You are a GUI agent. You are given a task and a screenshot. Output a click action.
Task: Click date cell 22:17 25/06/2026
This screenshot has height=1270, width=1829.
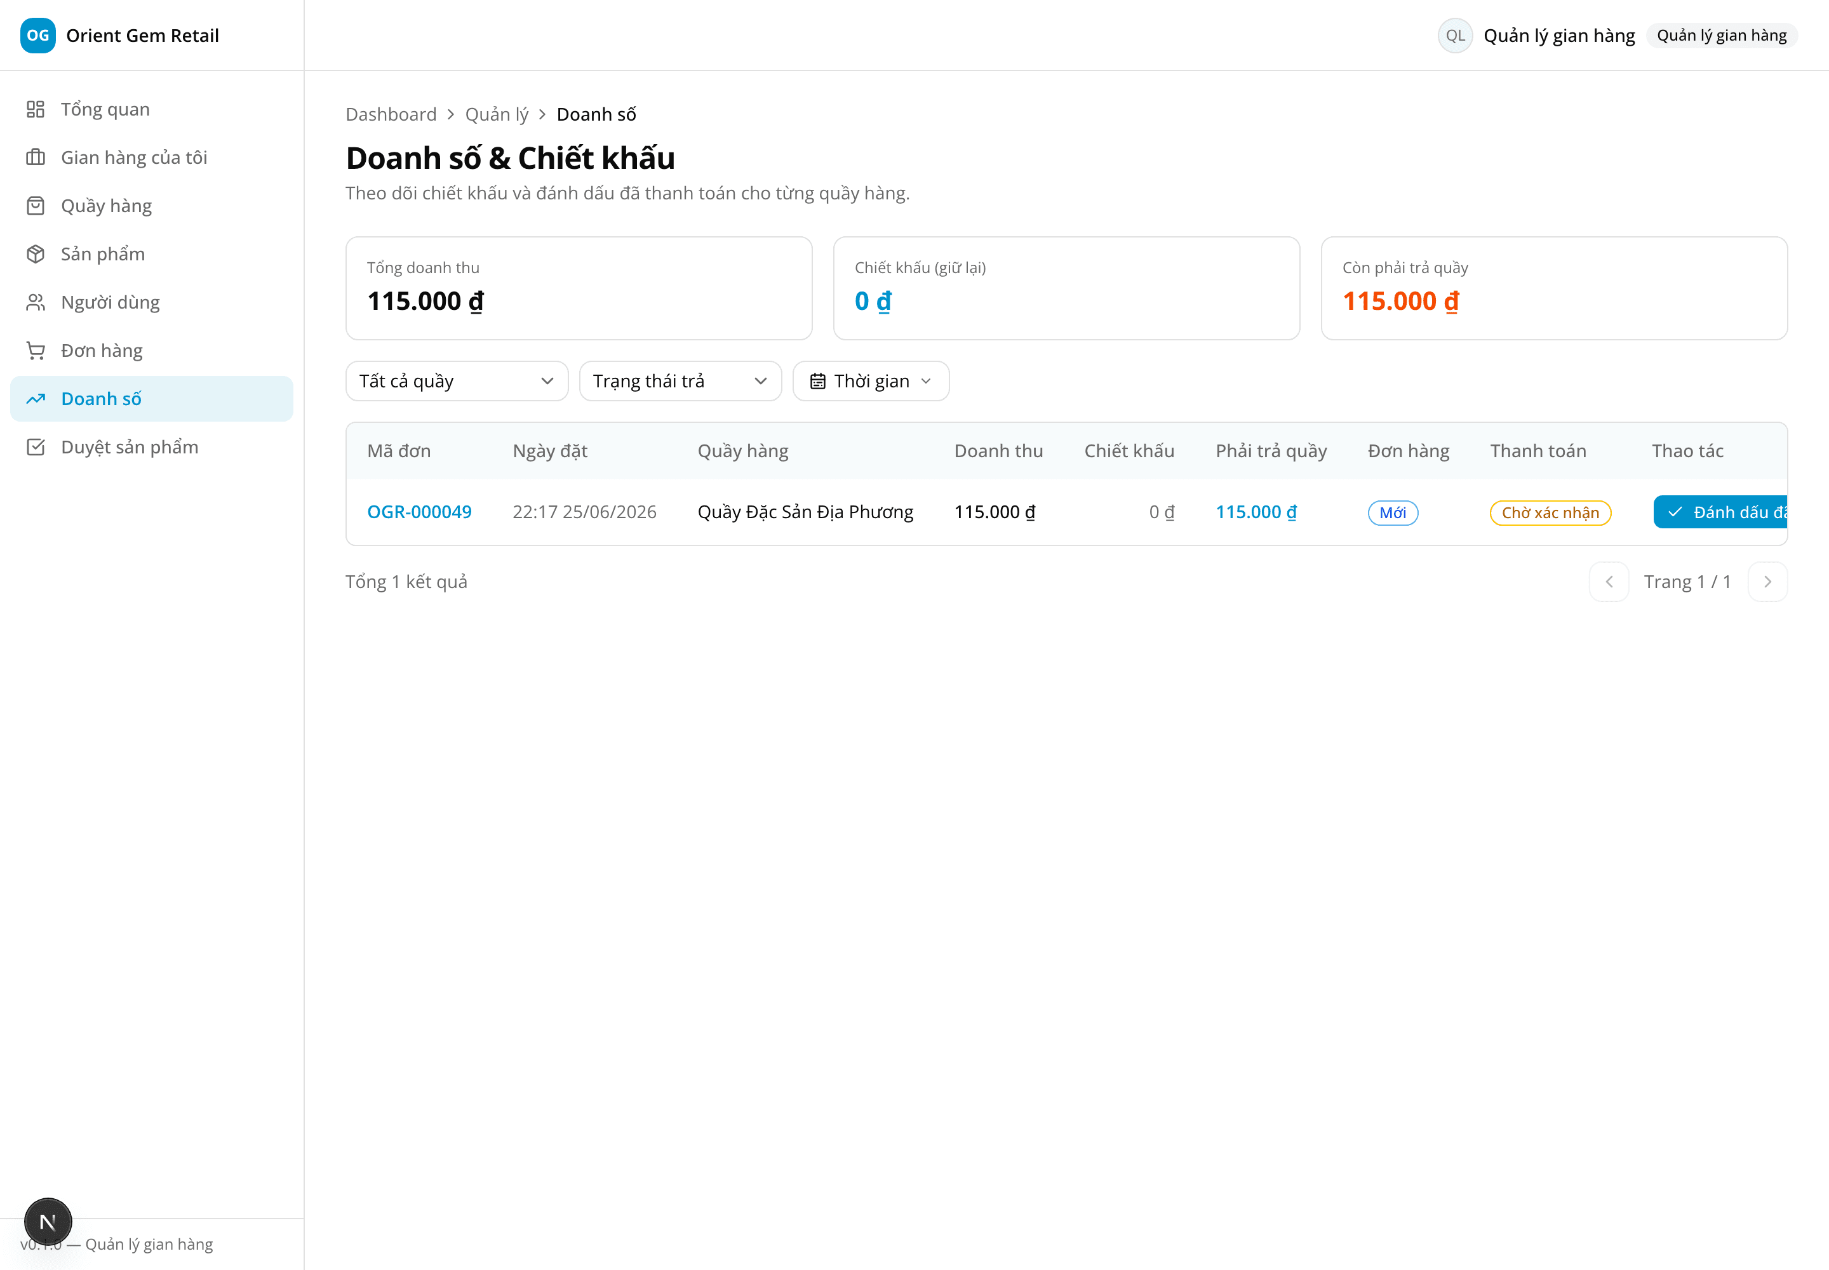click(x=584, y=512)
